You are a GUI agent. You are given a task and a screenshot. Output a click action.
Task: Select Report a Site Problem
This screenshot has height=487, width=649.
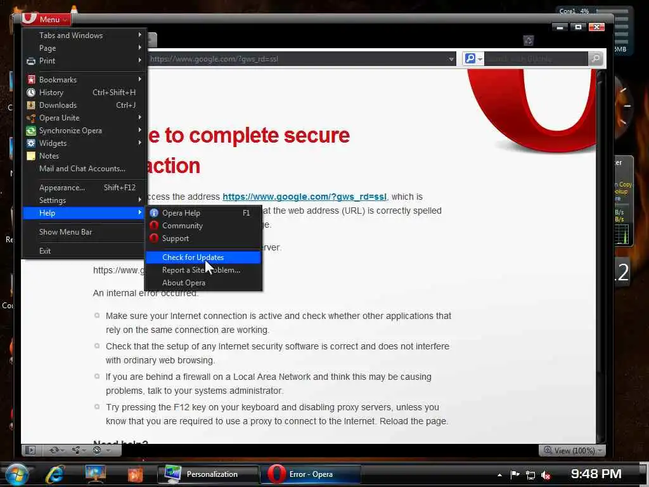coord(203,270)
